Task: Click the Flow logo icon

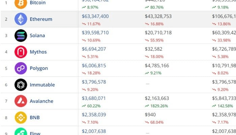Action: click(21, 132)
